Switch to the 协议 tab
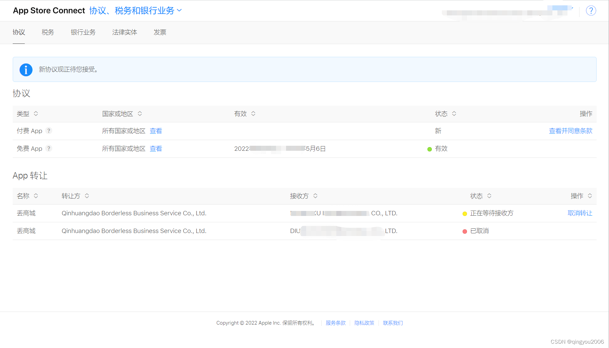 pos(19,32)
